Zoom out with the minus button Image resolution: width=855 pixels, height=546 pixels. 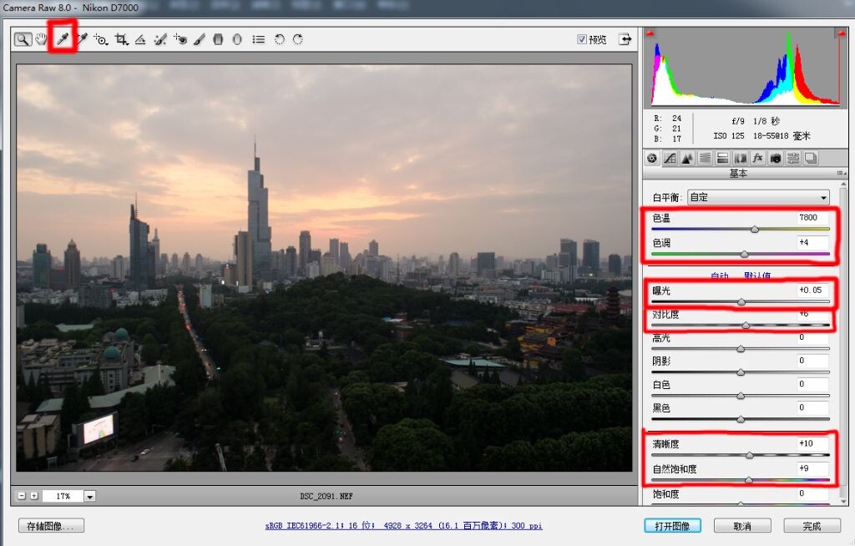point(22,496)
